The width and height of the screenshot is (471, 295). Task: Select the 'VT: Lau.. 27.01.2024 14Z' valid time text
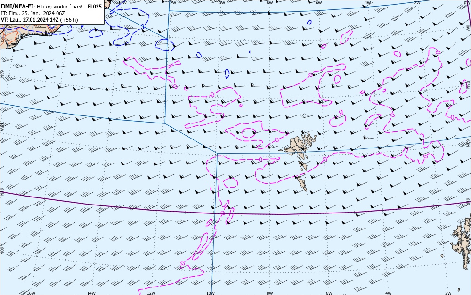[30, 20]
